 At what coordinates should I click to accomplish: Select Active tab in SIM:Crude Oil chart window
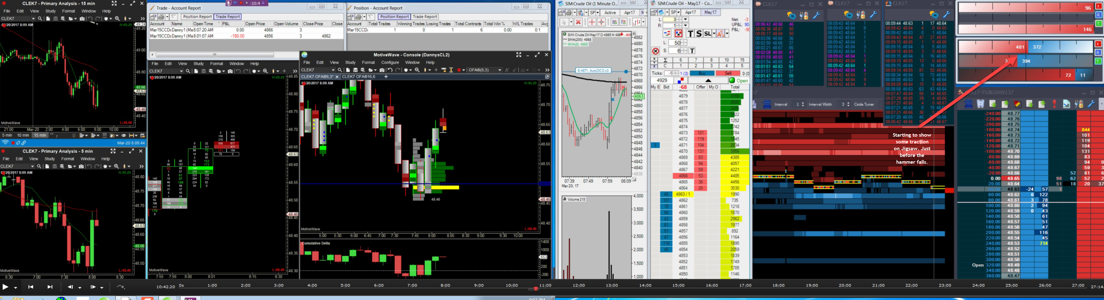(x=610, y=13)
